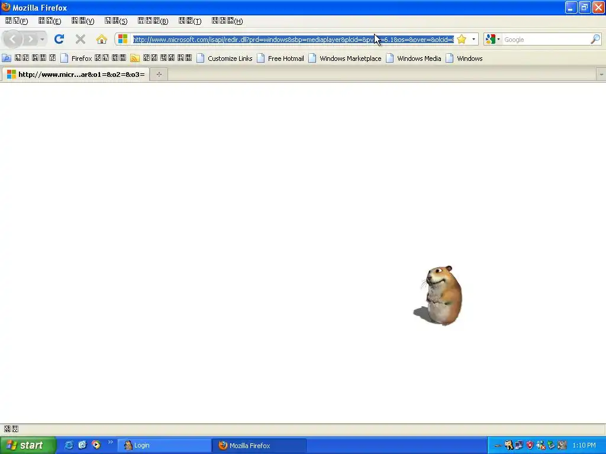Click the RSS feed bookmark icon
The width and height of the screenshot is (606, 454).
click(x=135, y=59)
